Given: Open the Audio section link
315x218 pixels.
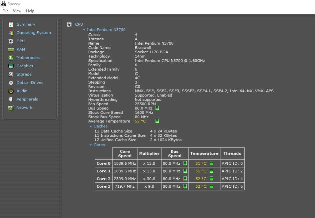Looking at the screenshot, I should coord(22,91).
